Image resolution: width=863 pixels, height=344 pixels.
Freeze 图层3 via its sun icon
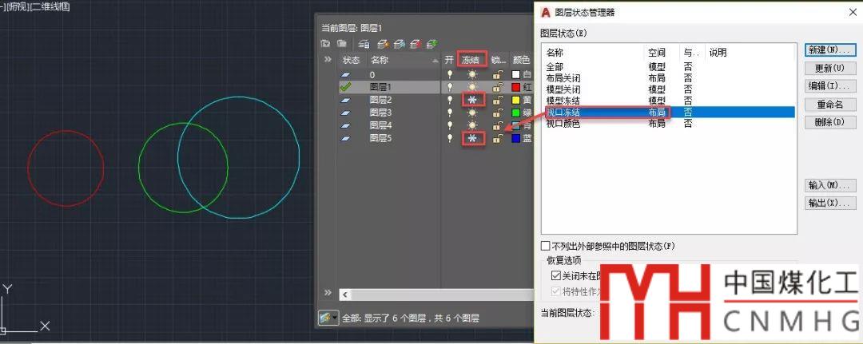click(472, 113)
